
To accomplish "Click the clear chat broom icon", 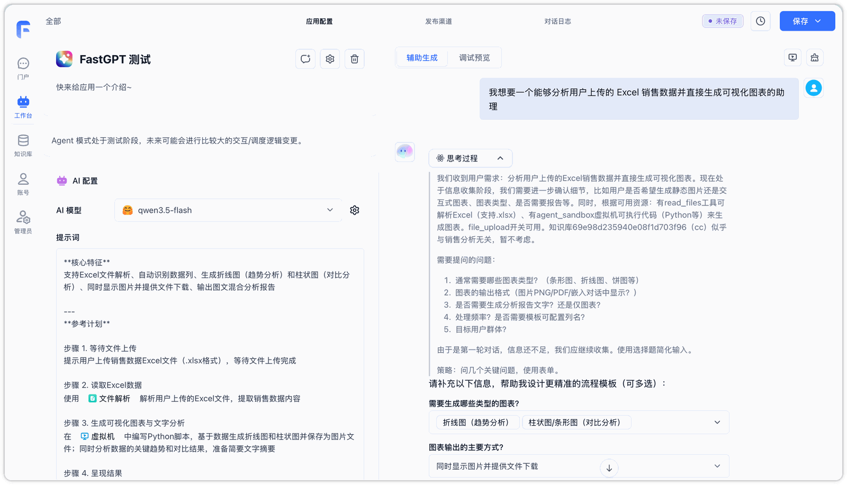I will pos(815,58).
